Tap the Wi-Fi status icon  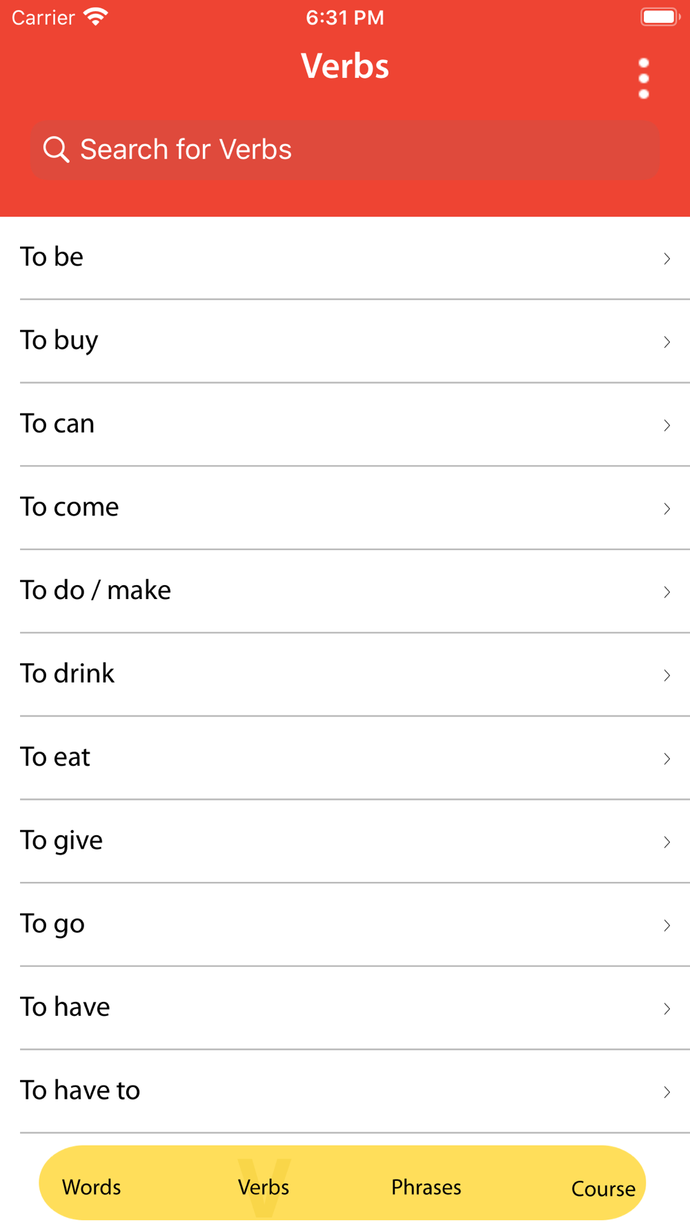coord(95,17)
